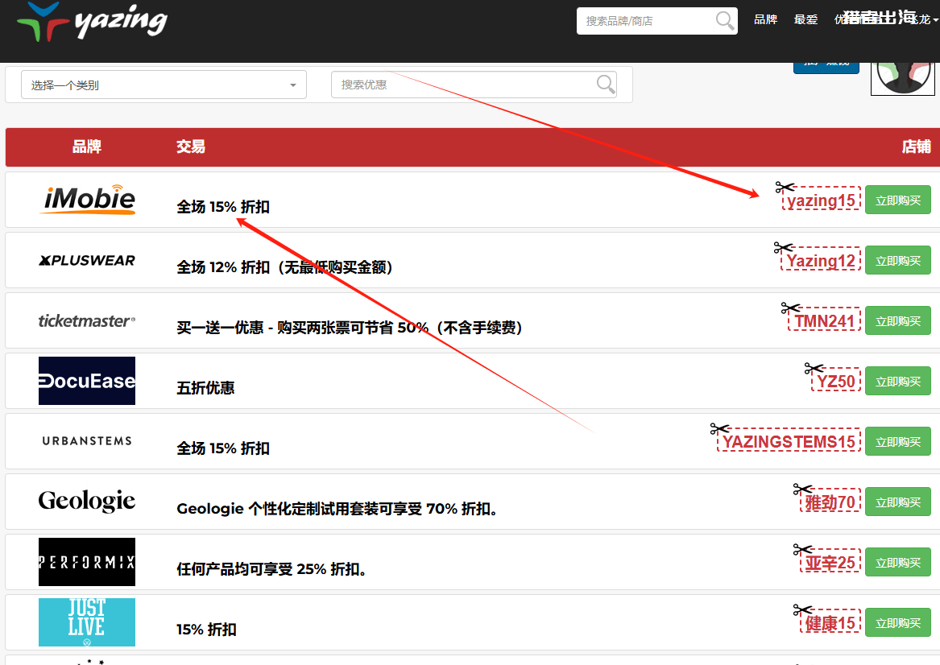The height and width of the screenshot is (665, 940).
Task: Click 立即购买 for URBANSTEMS deal
Action: point(898,442)
